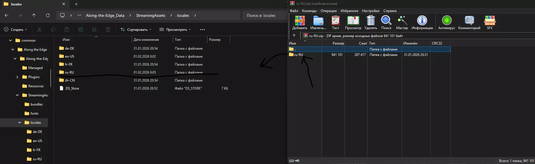
Task: Click the Explorer share icon
Action: point(94,29)
